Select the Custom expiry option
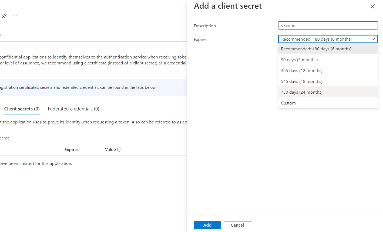The height and width of the screenshot is (232, 383). [328, 103]
